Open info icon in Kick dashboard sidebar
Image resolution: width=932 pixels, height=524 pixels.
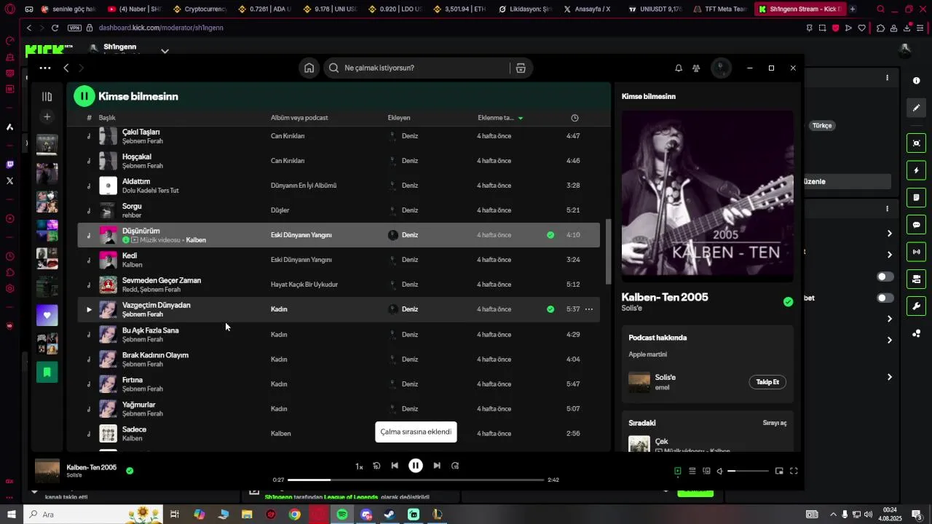917,81
